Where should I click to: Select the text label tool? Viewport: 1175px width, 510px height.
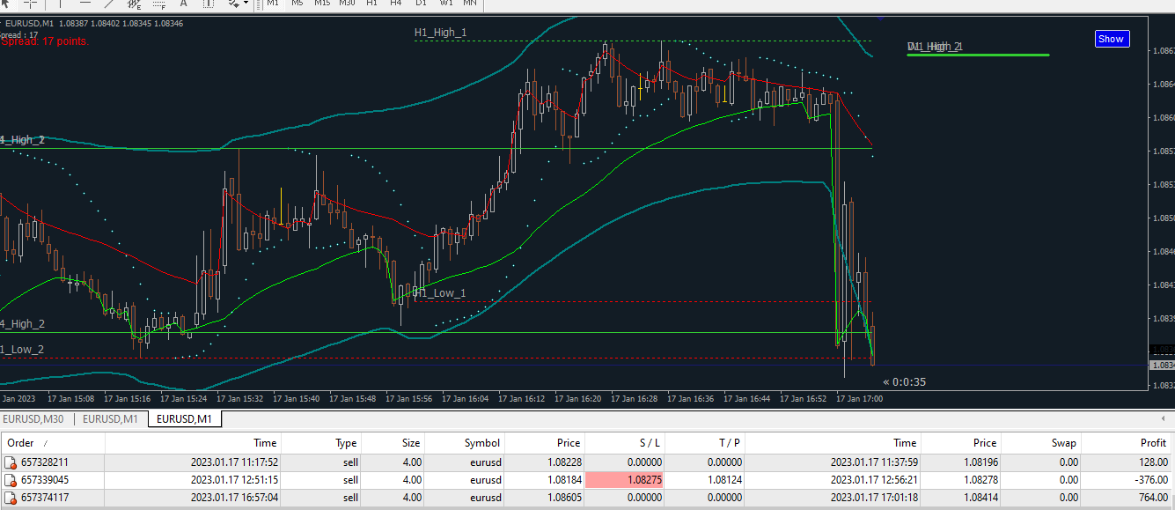[209, 4]
